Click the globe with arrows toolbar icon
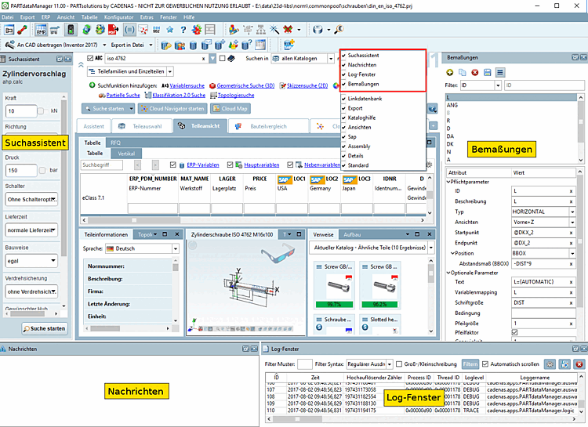This screenshot has width=588, height=427. coord(86,29)
